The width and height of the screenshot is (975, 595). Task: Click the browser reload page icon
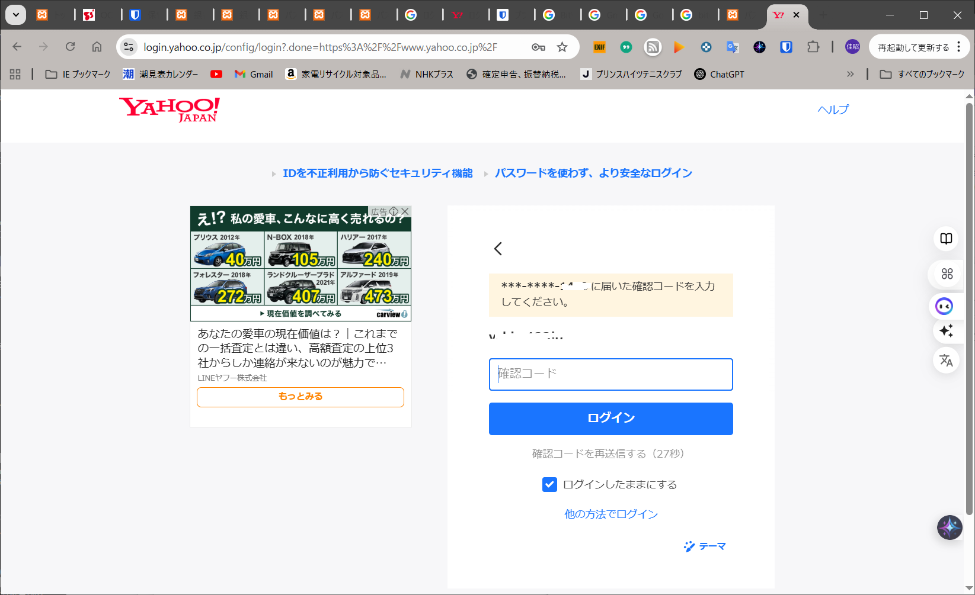click(x=70, y=47)
